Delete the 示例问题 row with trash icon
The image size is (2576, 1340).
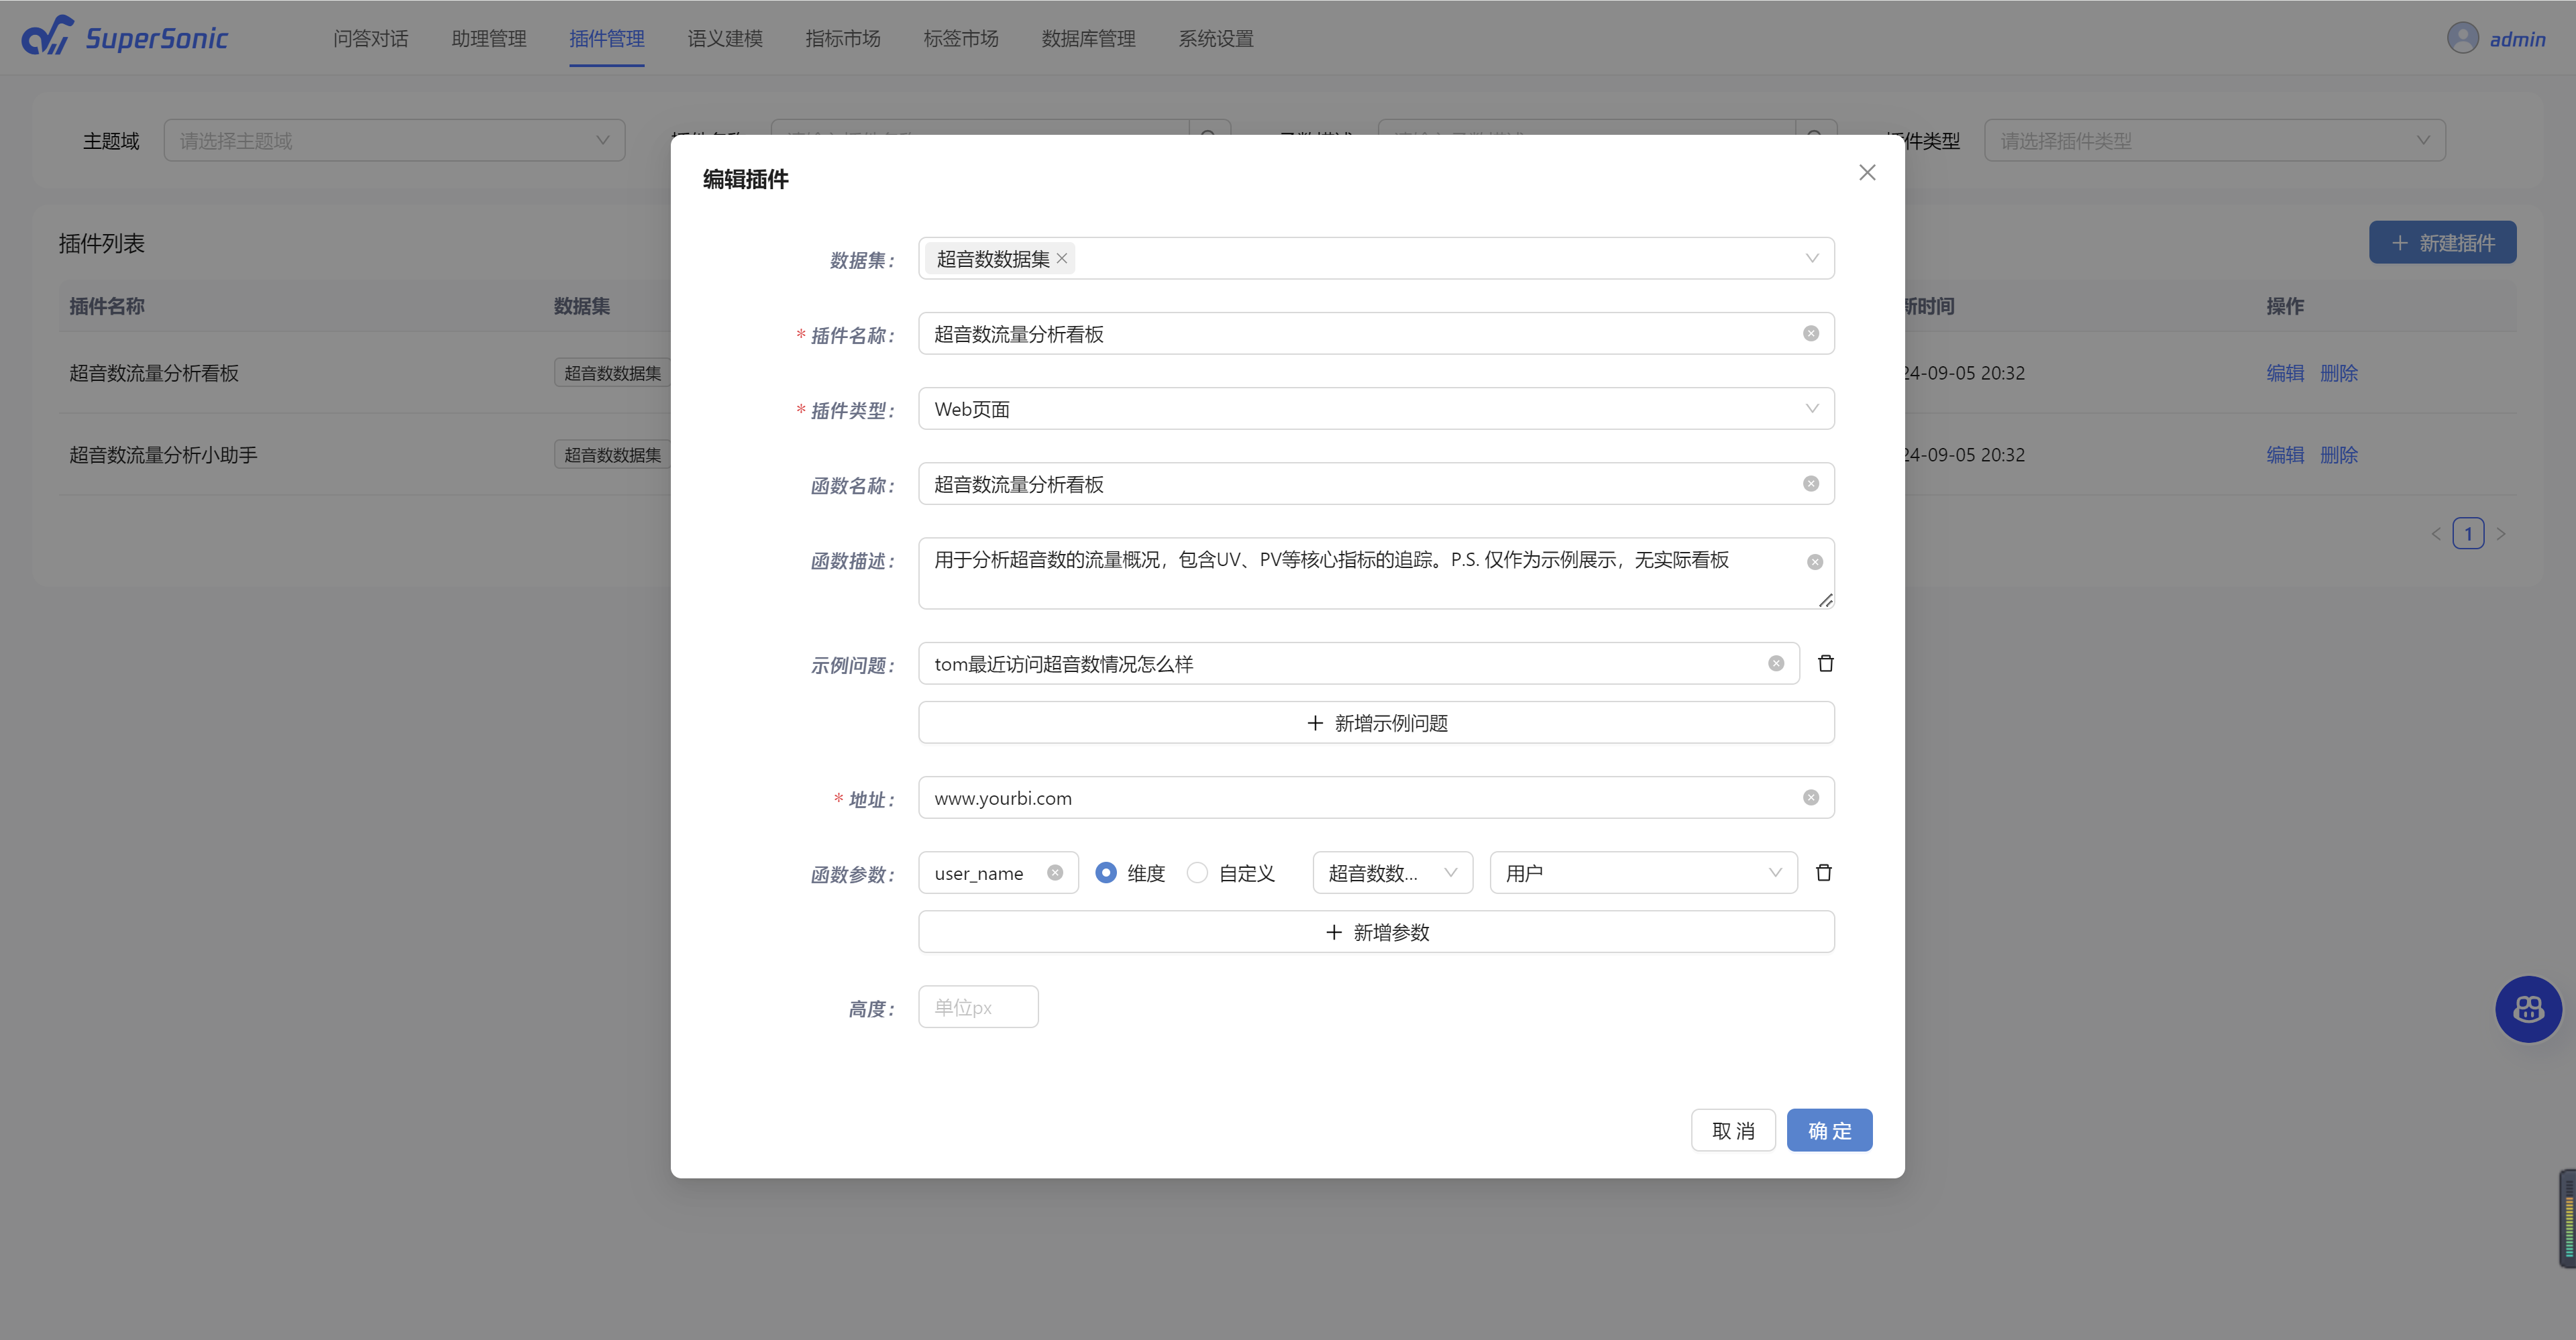tap(1825, 664)
